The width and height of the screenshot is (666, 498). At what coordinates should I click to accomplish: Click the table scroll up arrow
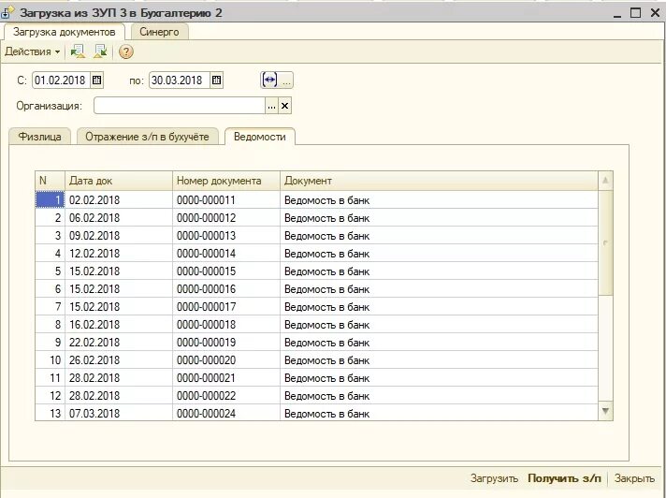[x=605, y=181]
